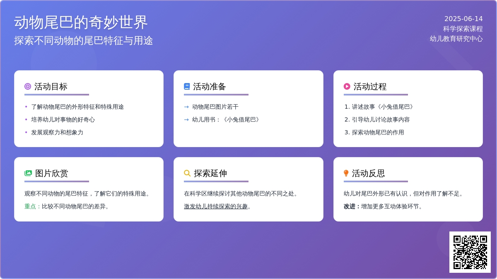This screenshot has width=497, height=279.
Task: Click the target icon beside 活动目标
Action: point(28,86)
